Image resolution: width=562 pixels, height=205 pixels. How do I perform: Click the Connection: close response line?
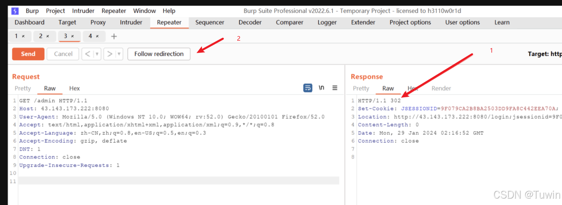pos(388,141)
